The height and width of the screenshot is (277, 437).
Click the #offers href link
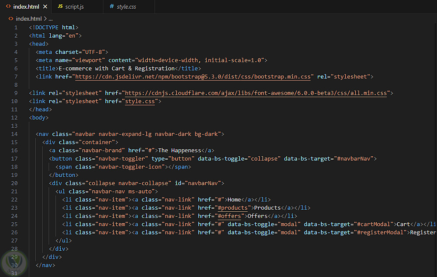[x=229, y=216]
